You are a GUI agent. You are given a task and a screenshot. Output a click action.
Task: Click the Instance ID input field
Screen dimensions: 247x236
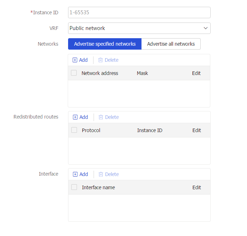(x=139, y=12)
